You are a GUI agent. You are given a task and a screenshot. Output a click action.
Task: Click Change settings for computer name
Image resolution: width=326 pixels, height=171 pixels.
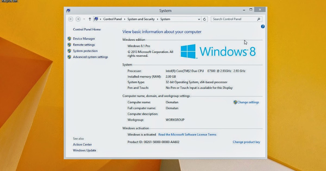coord(248,102)
